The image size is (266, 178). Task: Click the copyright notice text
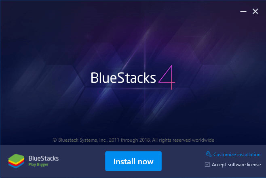(x=133, y=140)
